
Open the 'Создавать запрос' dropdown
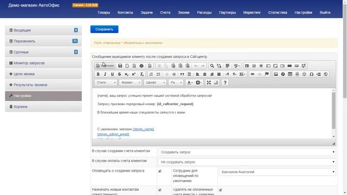pos(247,152)
